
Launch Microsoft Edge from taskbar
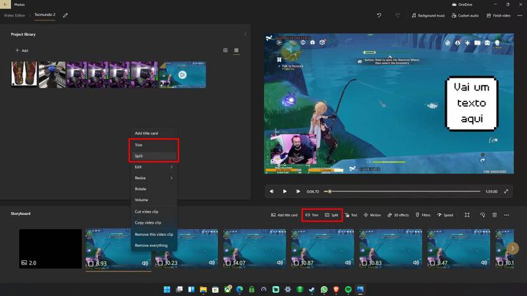tap(240, 289)
